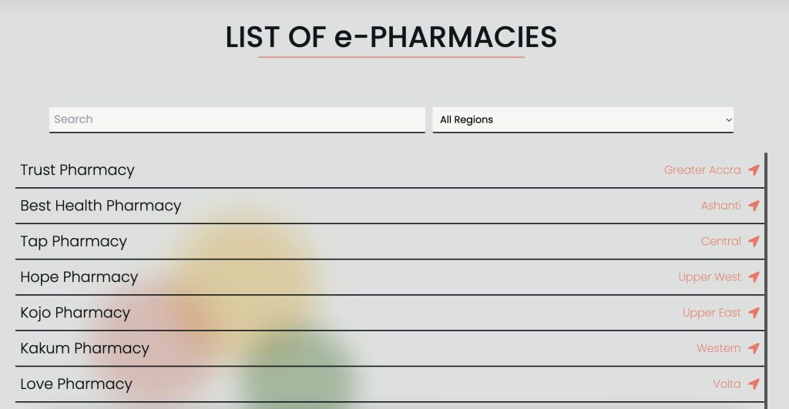Open the Kojo Pharmacy listing
The height and width of the screenshot is (409, 789).
click(x=390, y=313)
